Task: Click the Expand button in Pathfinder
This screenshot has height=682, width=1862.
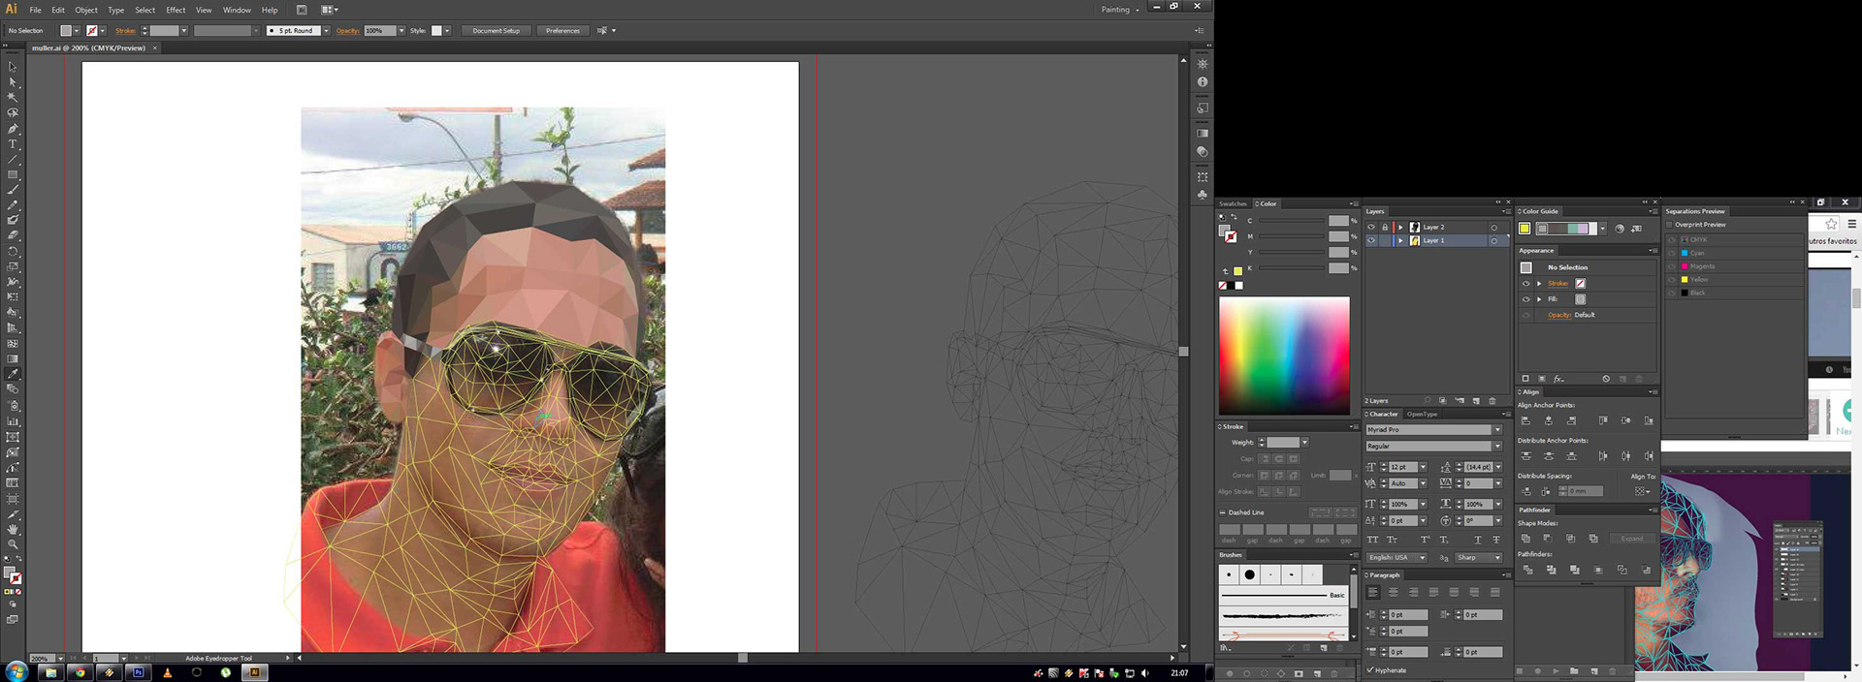Action: [x=1632, y=539]
